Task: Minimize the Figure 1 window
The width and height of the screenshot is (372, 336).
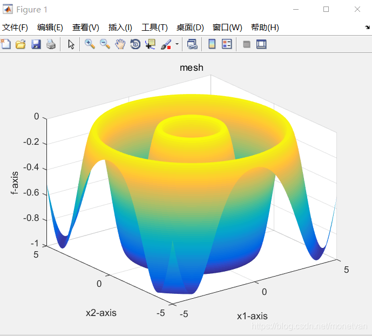Action: coord(296,10)
